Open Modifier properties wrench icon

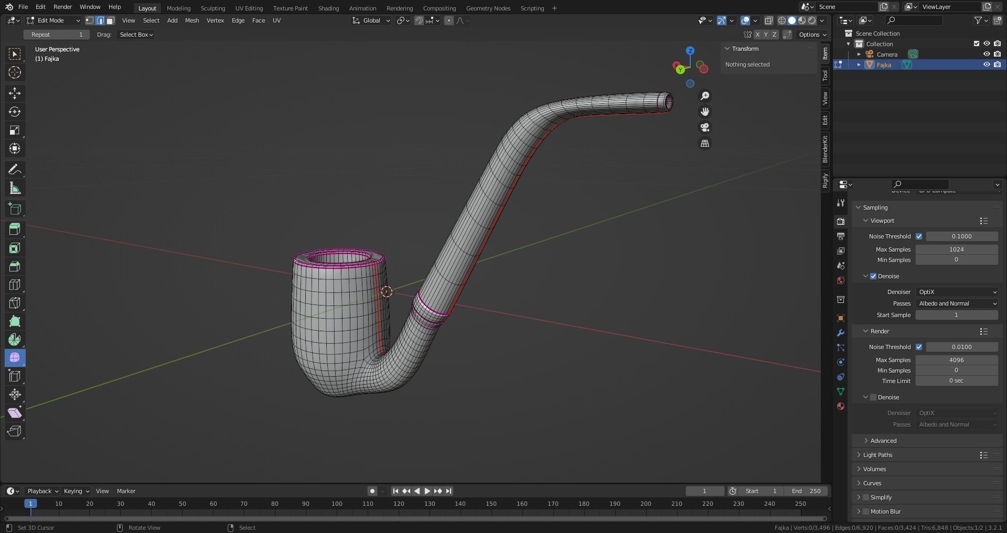pos(841,333)
